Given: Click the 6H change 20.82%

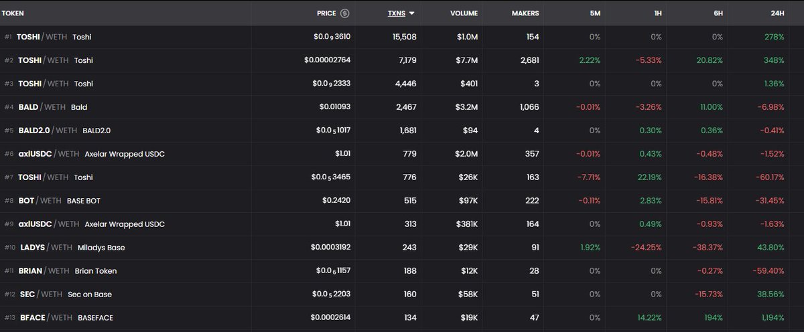Looking at the screenshot, I should (710, 60).
